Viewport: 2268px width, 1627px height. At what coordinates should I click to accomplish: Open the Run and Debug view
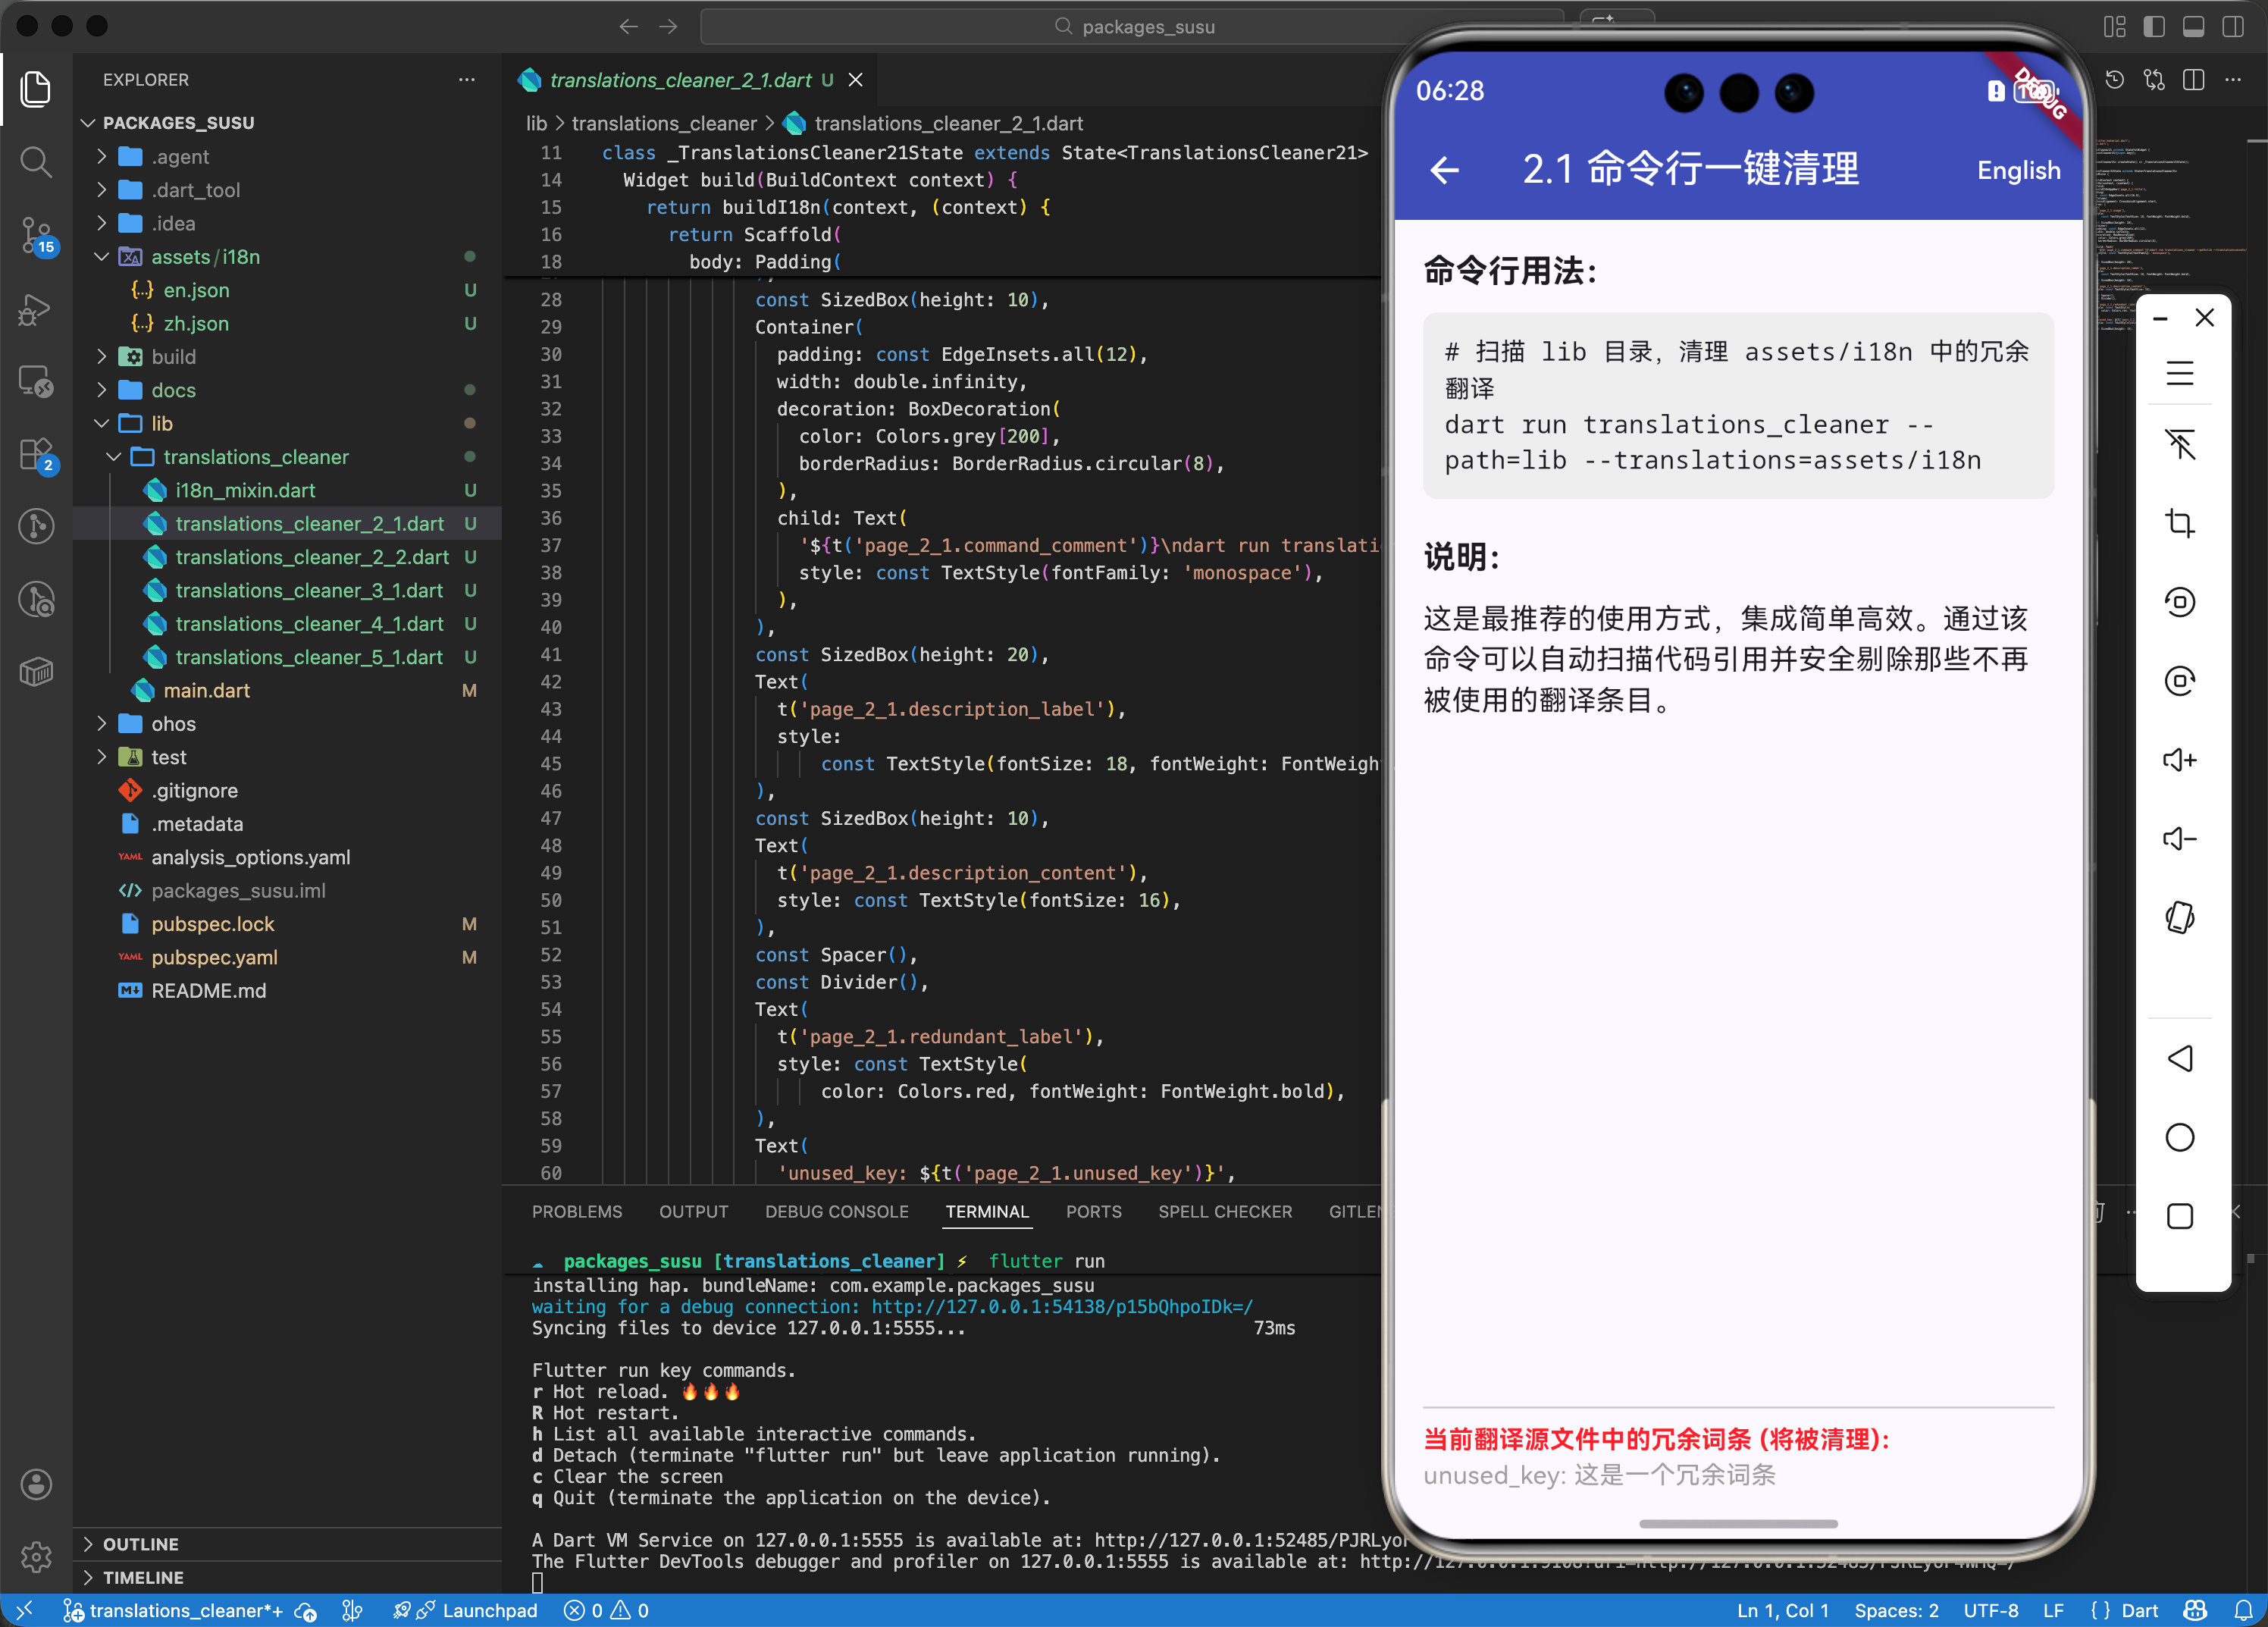[36, 310]
